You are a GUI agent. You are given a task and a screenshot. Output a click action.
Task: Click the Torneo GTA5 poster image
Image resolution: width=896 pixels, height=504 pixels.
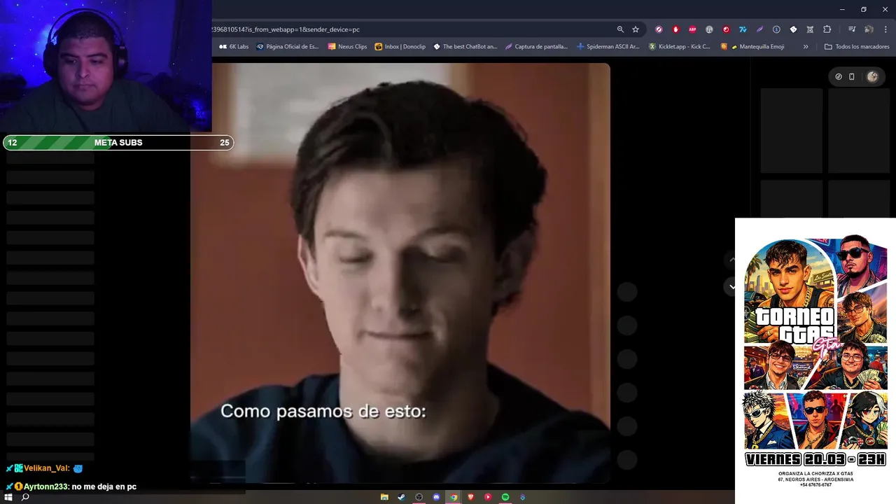(x=815, y=360)
